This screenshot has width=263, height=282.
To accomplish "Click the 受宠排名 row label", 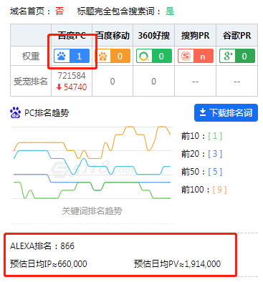I will (31, 82).
